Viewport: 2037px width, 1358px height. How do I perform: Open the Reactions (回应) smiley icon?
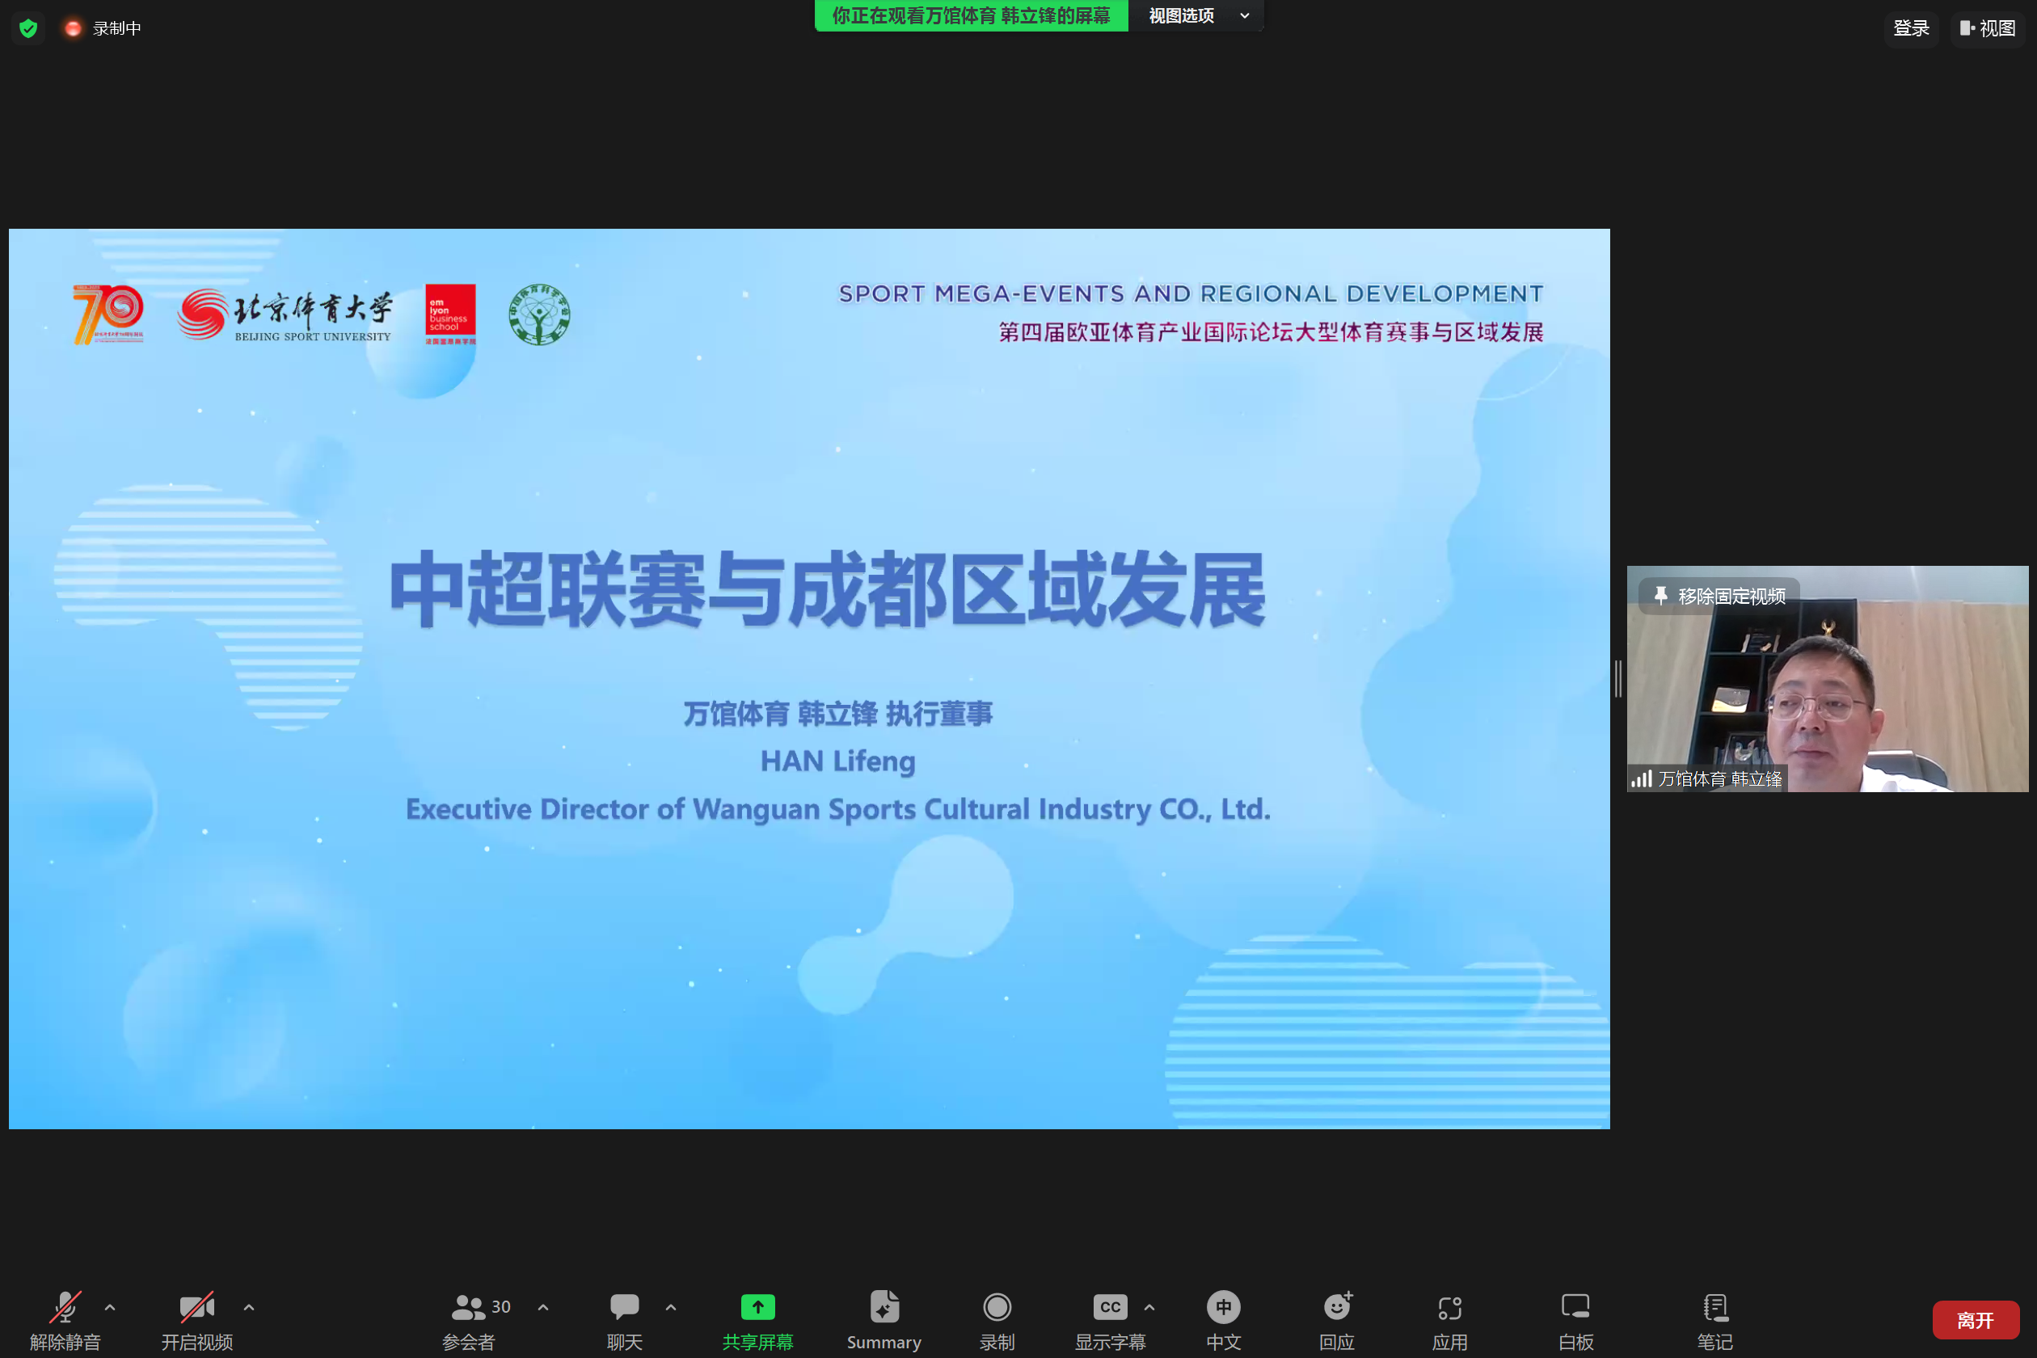click(x=1336, y=1307)
